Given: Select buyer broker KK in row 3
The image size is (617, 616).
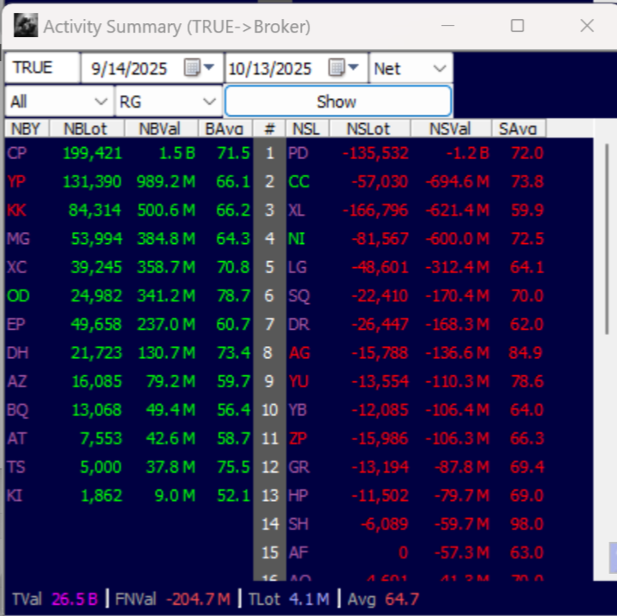Looking at the screenshot, I should [x=16, y=210].
